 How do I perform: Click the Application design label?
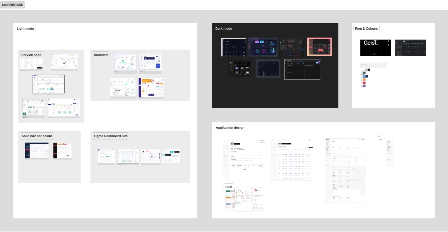point(230,128)
